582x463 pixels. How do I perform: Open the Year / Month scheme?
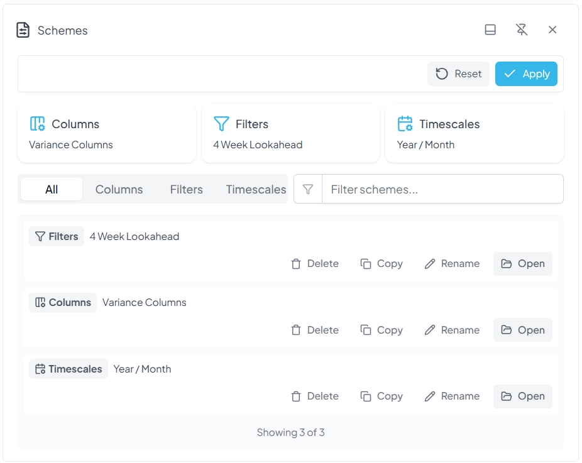click(x=523, y=396)
